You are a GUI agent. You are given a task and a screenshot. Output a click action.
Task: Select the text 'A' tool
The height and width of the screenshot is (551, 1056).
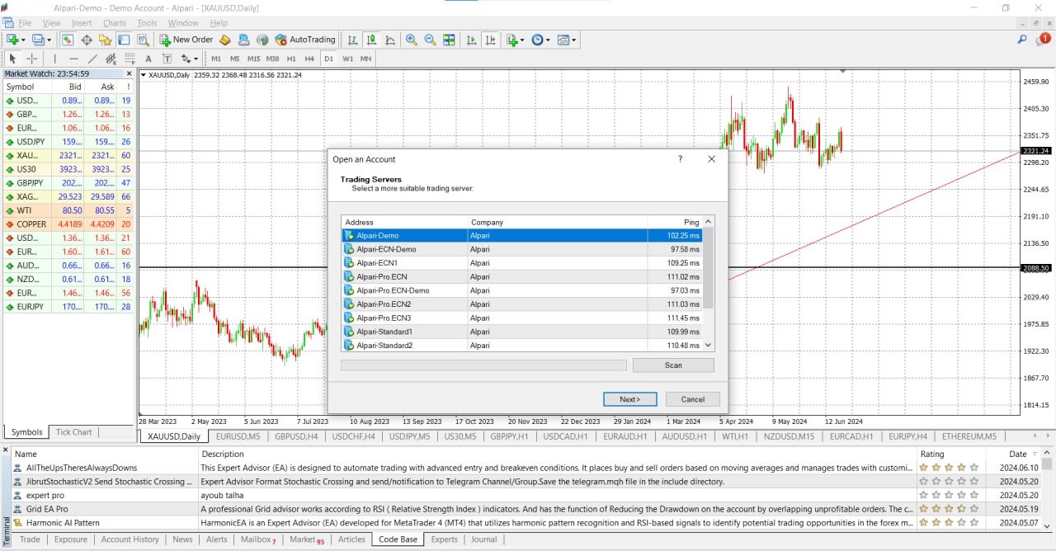[x=148, y=59]
